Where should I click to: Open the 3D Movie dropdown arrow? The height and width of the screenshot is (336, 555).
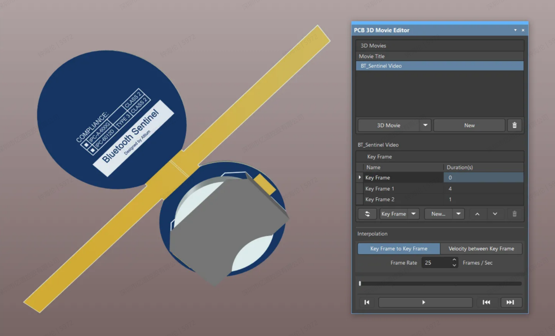point(425,125)
